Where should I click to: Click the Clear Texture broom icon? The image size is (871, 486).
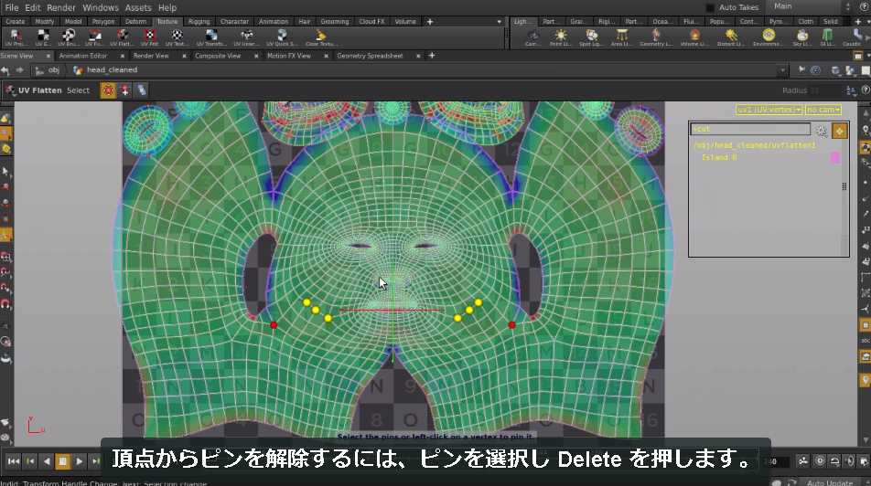pyautogui.click(x=320, y=37)
